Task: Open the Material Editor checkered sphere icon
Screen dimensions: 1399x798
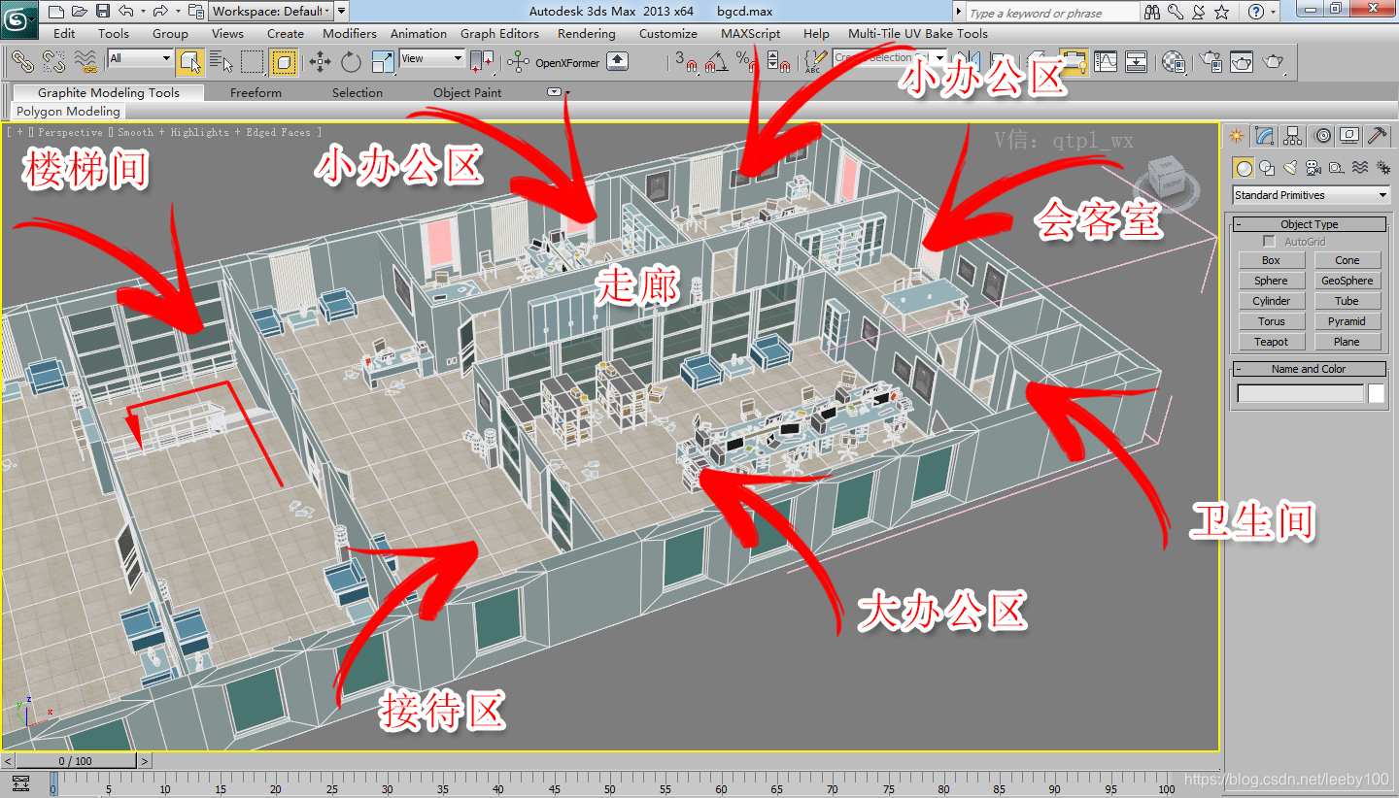Action: pyautogui.click(x=1174, y=62)
